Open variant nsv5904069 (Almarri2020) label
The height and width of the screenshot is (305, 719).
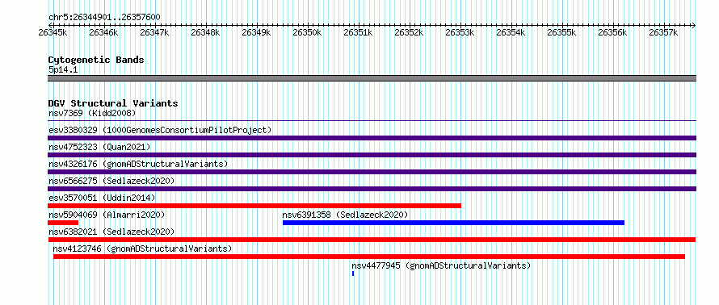[107, 215]
